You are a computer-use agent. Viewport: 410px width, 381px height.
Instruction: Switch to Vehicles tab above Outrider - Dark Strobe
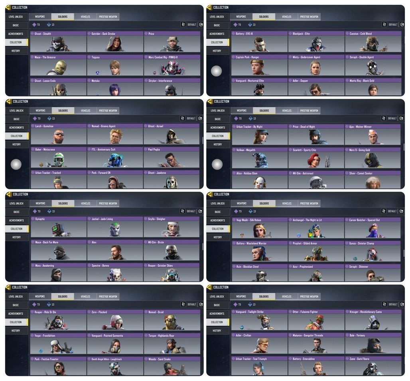tap(85, 17)
